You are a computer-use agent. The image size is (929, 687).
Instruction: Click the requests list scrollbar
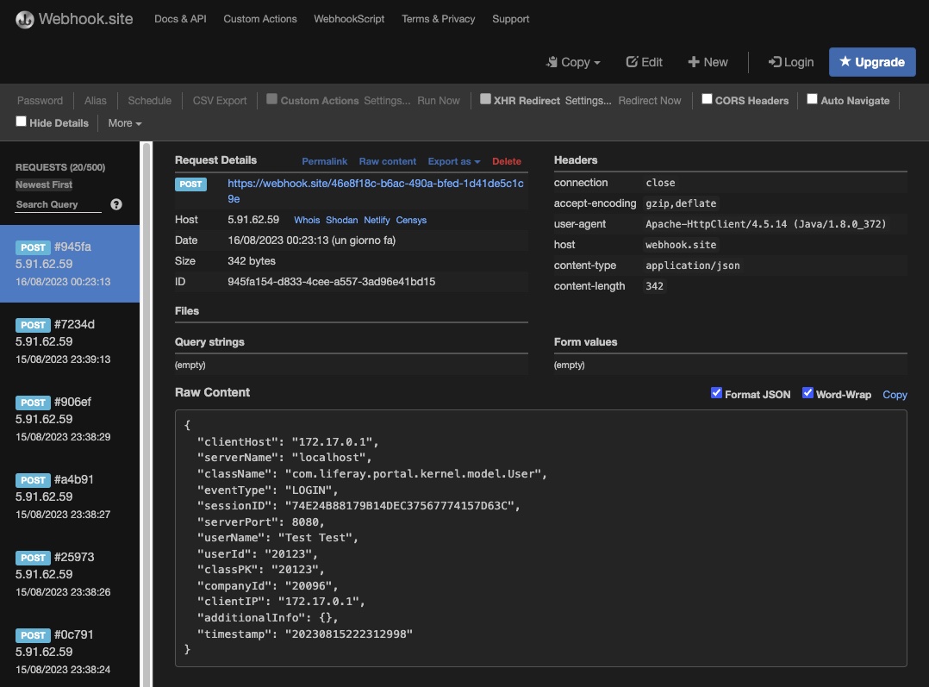tap(147, 414)
